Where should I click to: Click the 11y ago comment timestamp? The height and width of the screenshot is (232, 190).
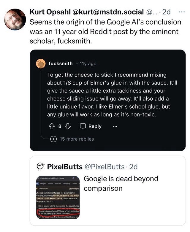point(88,63)
